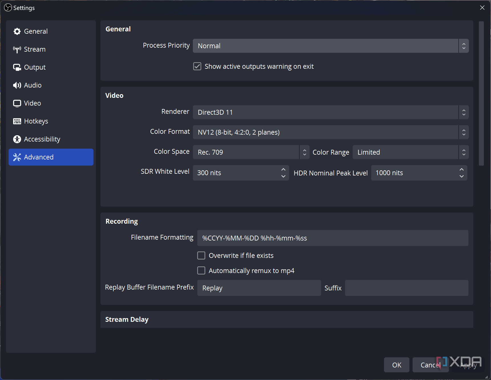This screenshot has height=380, width=491.
Task: Click the Stream antenna icon
Action: [17, 50]
